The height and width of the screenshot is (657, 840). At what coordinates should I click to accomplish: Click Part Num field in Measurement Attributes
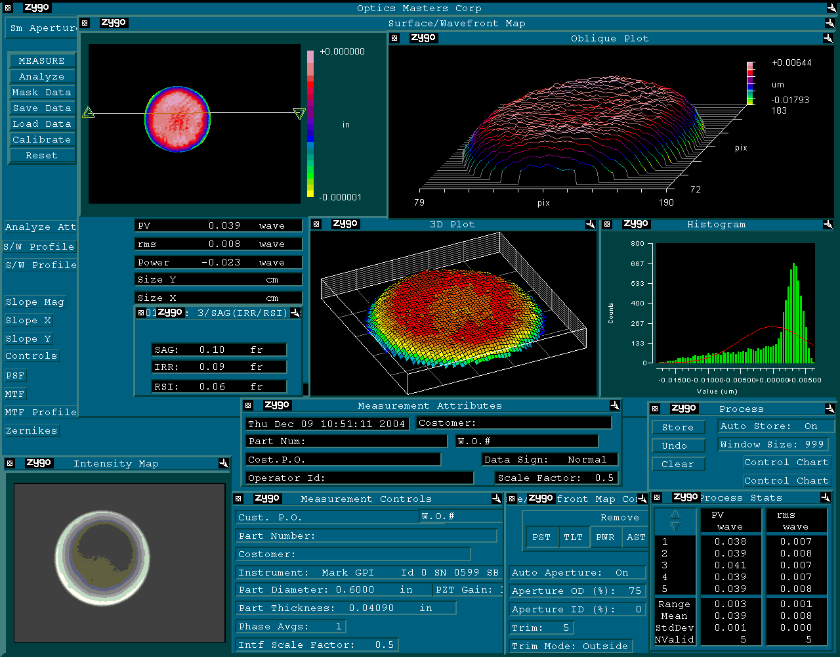(346, 441)
